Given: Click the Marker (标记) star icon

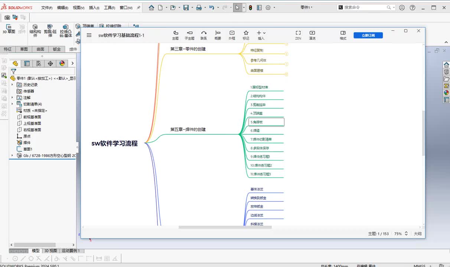Looking at the screenshot, I should (246, 35).
